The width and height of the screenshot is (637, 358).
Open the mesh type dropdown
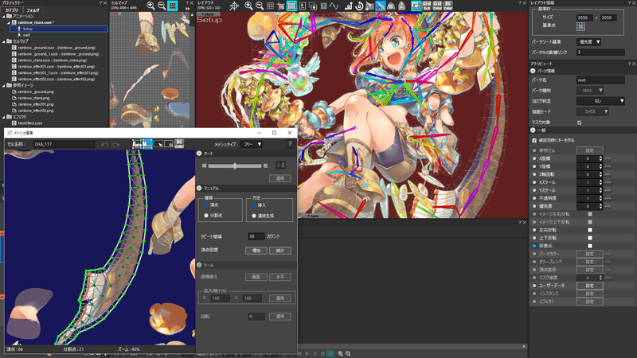point(252,144)
